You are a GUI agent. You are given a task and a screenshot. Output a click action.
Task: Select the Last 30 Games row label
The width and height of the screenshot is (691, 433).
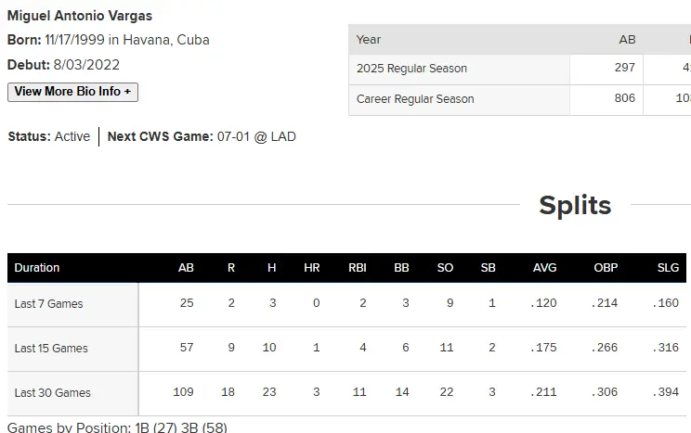click(x=53, y=393)
